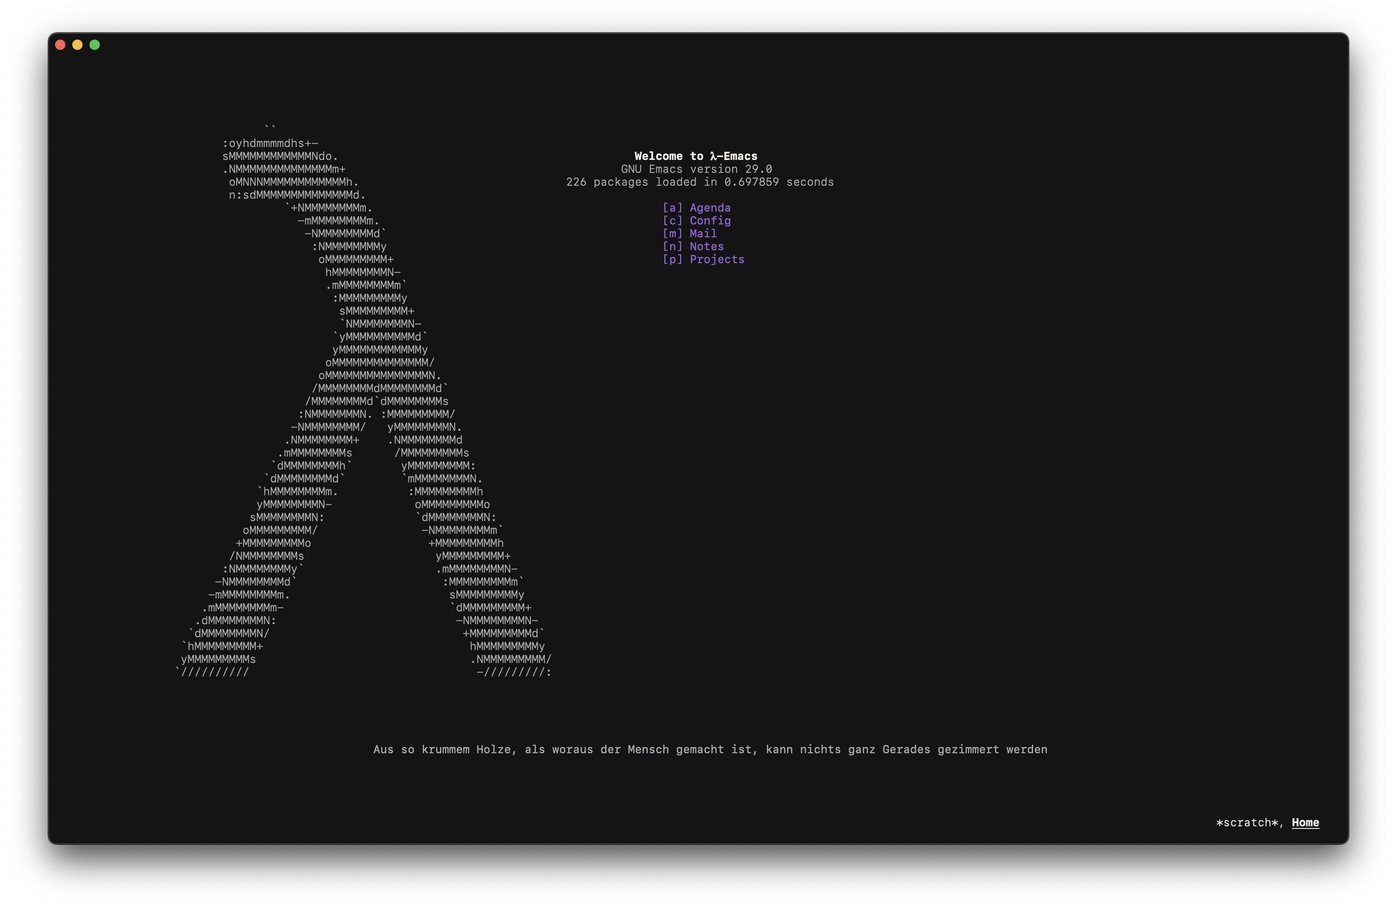The image size is (1397, 908).
Task: Click the [n] shortcut key hint
Action: click(x=672, y=246)
